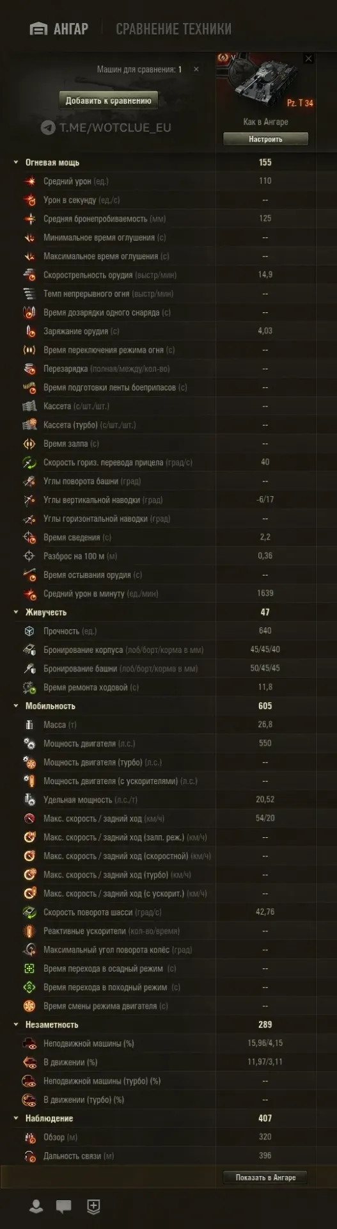Select the Сравнение техники header
The image size is (337, 1229).
(x=174, y=29)
